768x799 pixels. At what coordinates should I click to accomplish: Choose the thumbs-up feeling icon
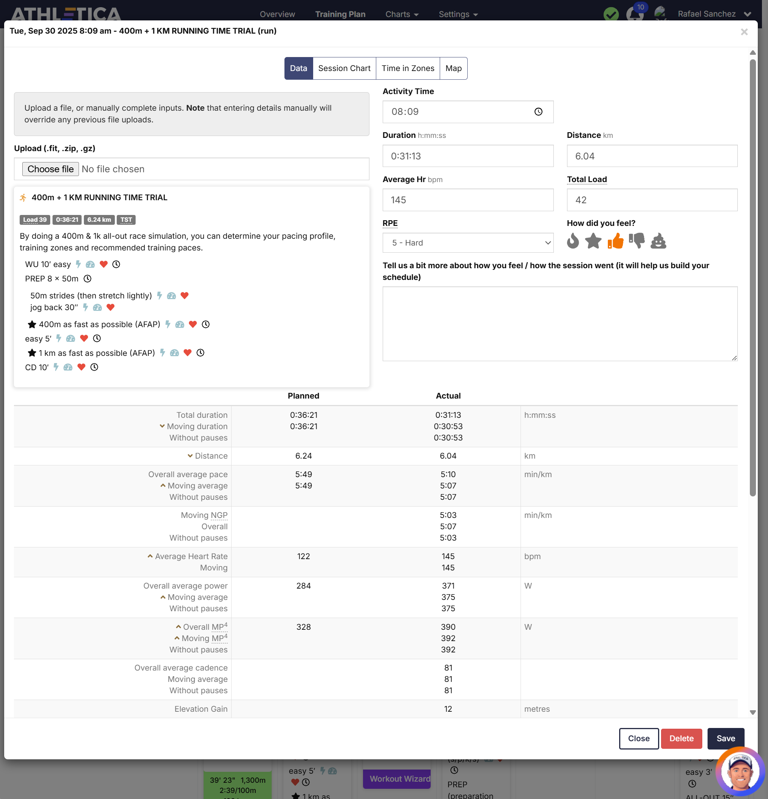615,241
